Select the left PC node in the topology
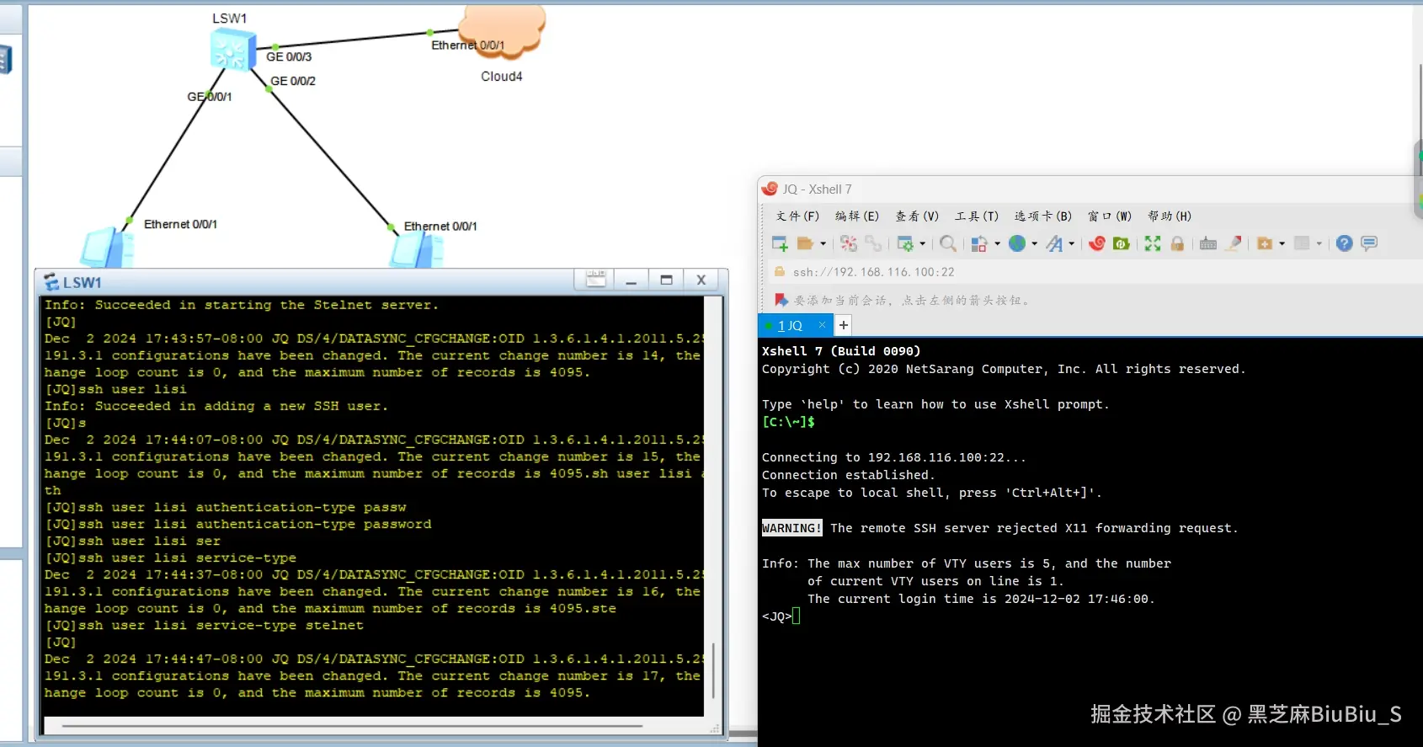 pyautogui.click(x=107, y=248)
